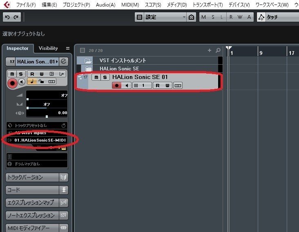299x232 pixels.
Task: Expand the ノートエクスプレッション section
Action: (32, 215)
